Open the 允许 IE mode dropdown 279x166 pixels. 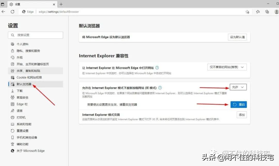(x=238, y=87)
